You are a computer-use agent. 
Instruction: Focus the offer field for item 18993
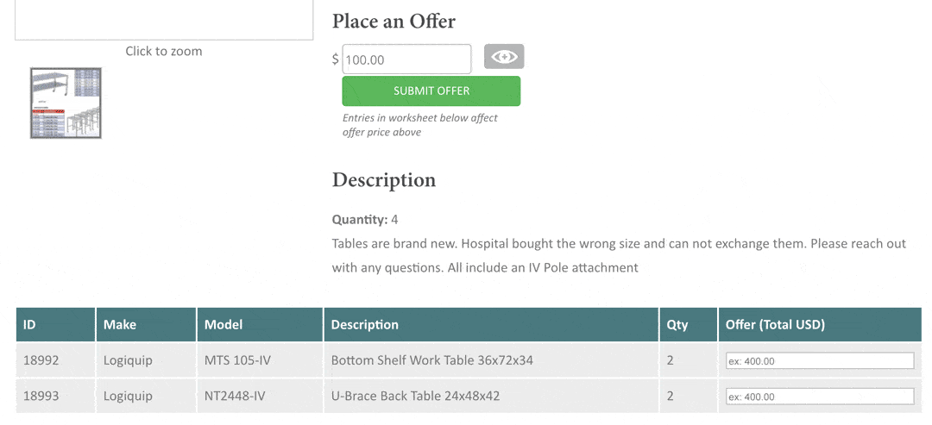click(819, 397)
